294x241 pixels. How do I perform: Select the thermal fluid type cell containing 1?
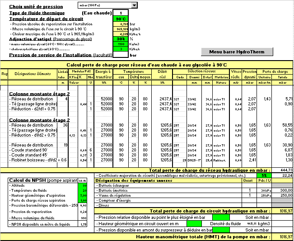[x=121, y=13]
